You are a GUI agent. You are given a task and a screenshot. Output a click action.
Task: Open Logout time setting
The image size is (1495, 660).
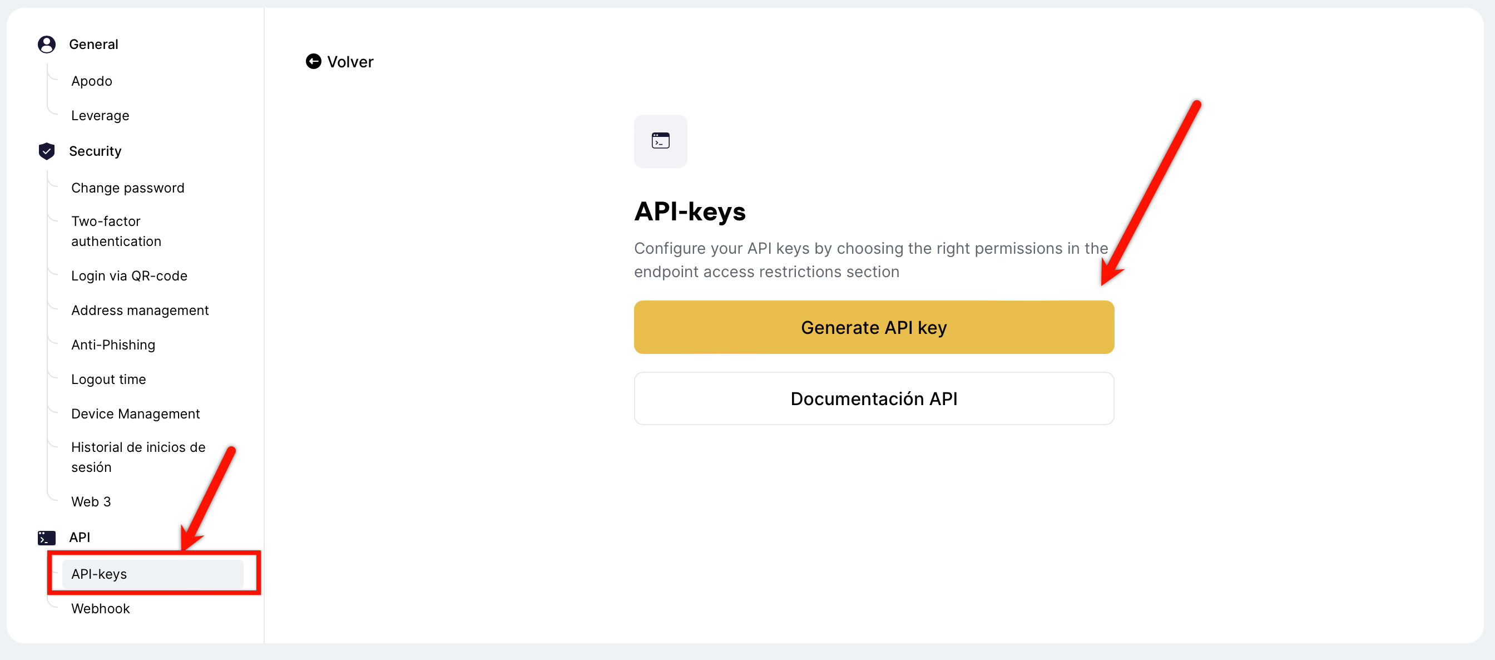[108, 379]
